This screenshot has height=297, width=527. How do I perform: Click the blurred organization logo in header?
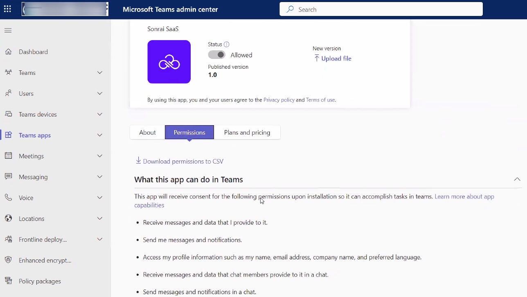pyautogui.click(x=65, y=9)
